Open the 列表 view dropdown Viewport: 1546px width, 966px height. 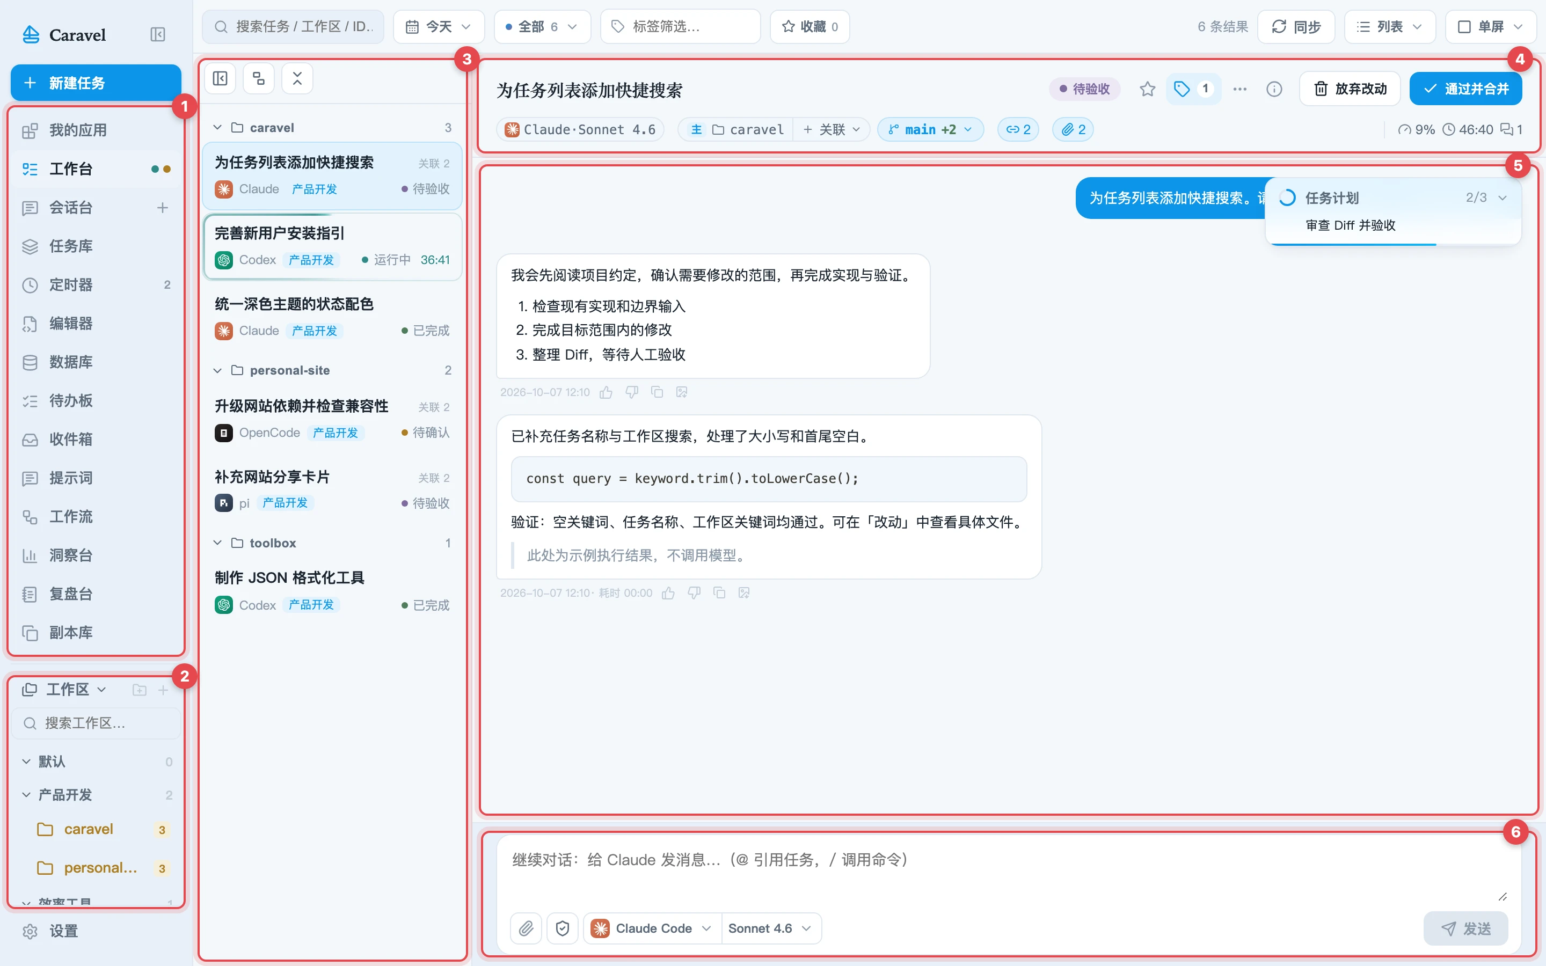[x=1390, y=27]
